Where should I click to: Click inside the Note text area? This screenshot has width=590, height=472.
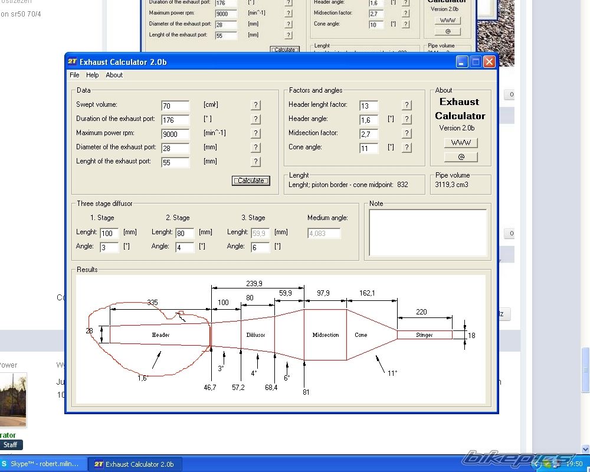point(428,232)
